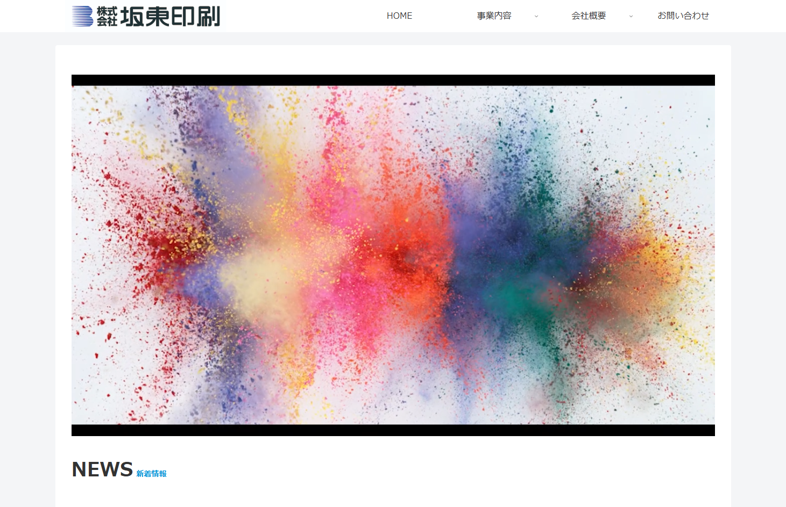Select the 会社概要 menu item
786x507 pixels.
[589, 16]
